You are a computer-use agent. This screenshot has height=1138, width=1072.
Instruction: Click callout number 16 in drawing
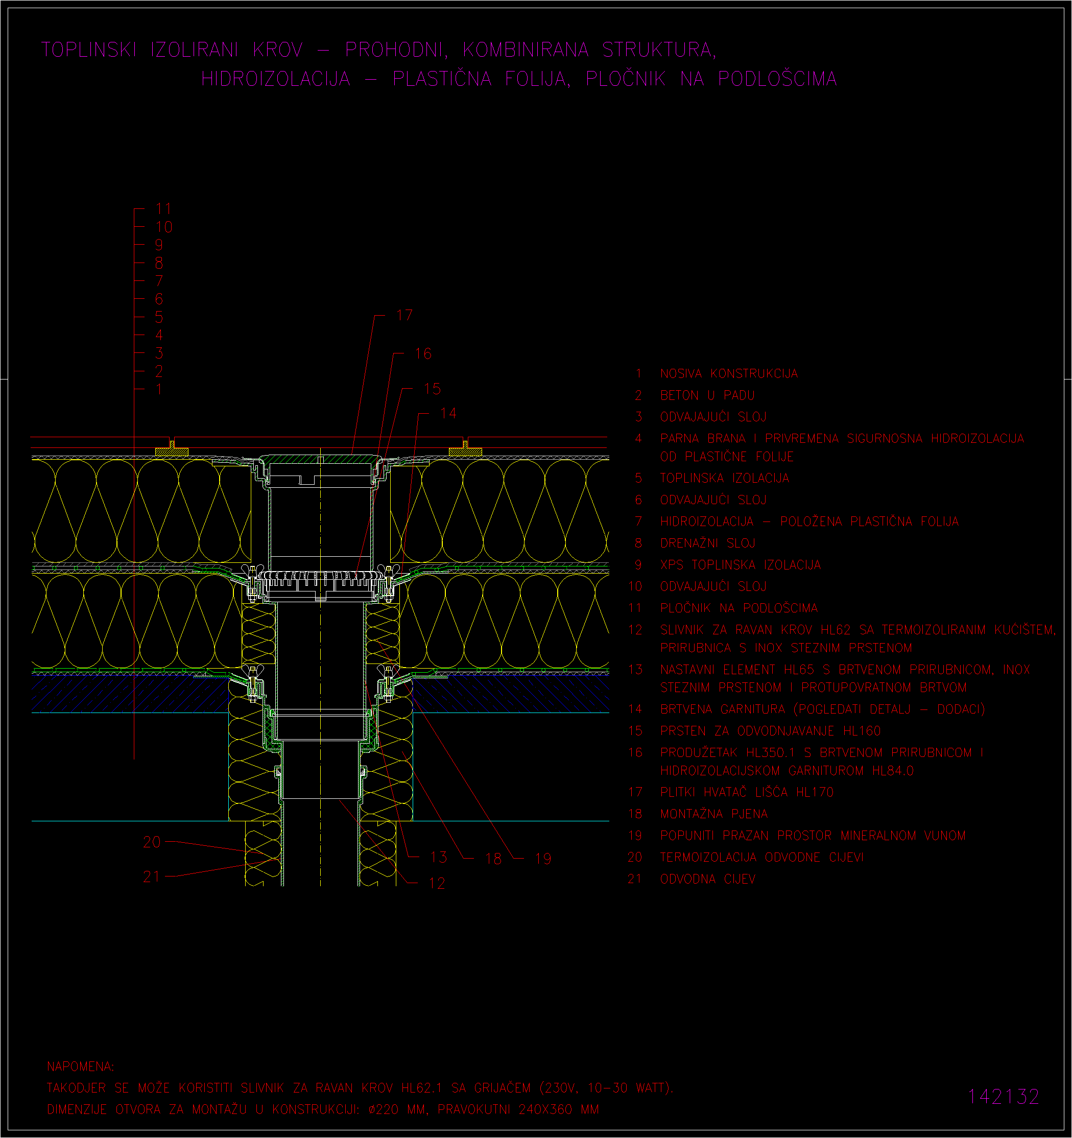tap(423, 354)
